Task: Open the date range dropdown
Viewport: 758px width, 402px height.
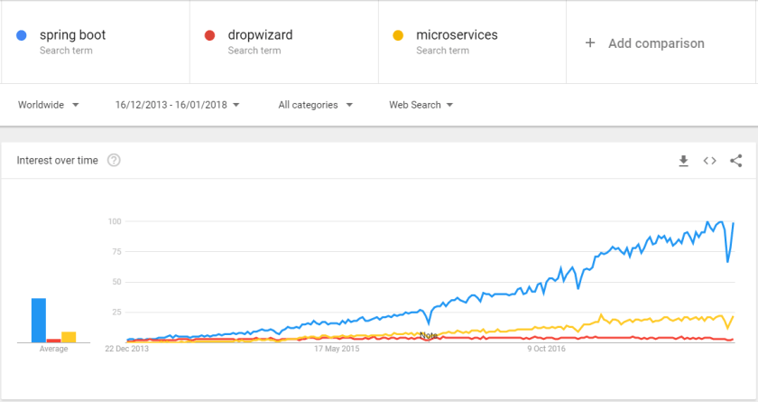Action: [177, 105]
